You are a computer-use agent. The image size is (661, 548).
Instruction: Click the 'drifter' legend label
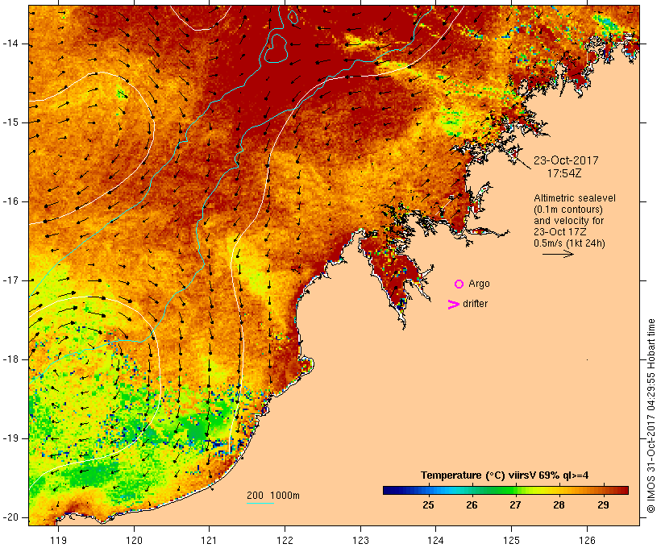point(475,304)
